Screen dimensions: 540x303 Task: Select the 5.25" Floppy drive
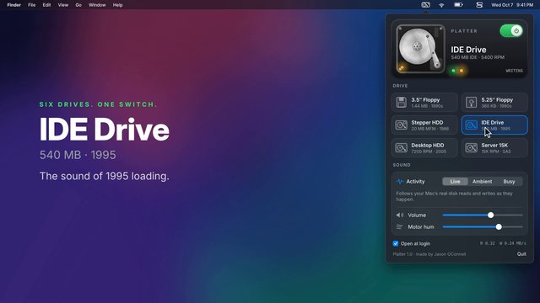pyautogui.click(x=494, y=103)
